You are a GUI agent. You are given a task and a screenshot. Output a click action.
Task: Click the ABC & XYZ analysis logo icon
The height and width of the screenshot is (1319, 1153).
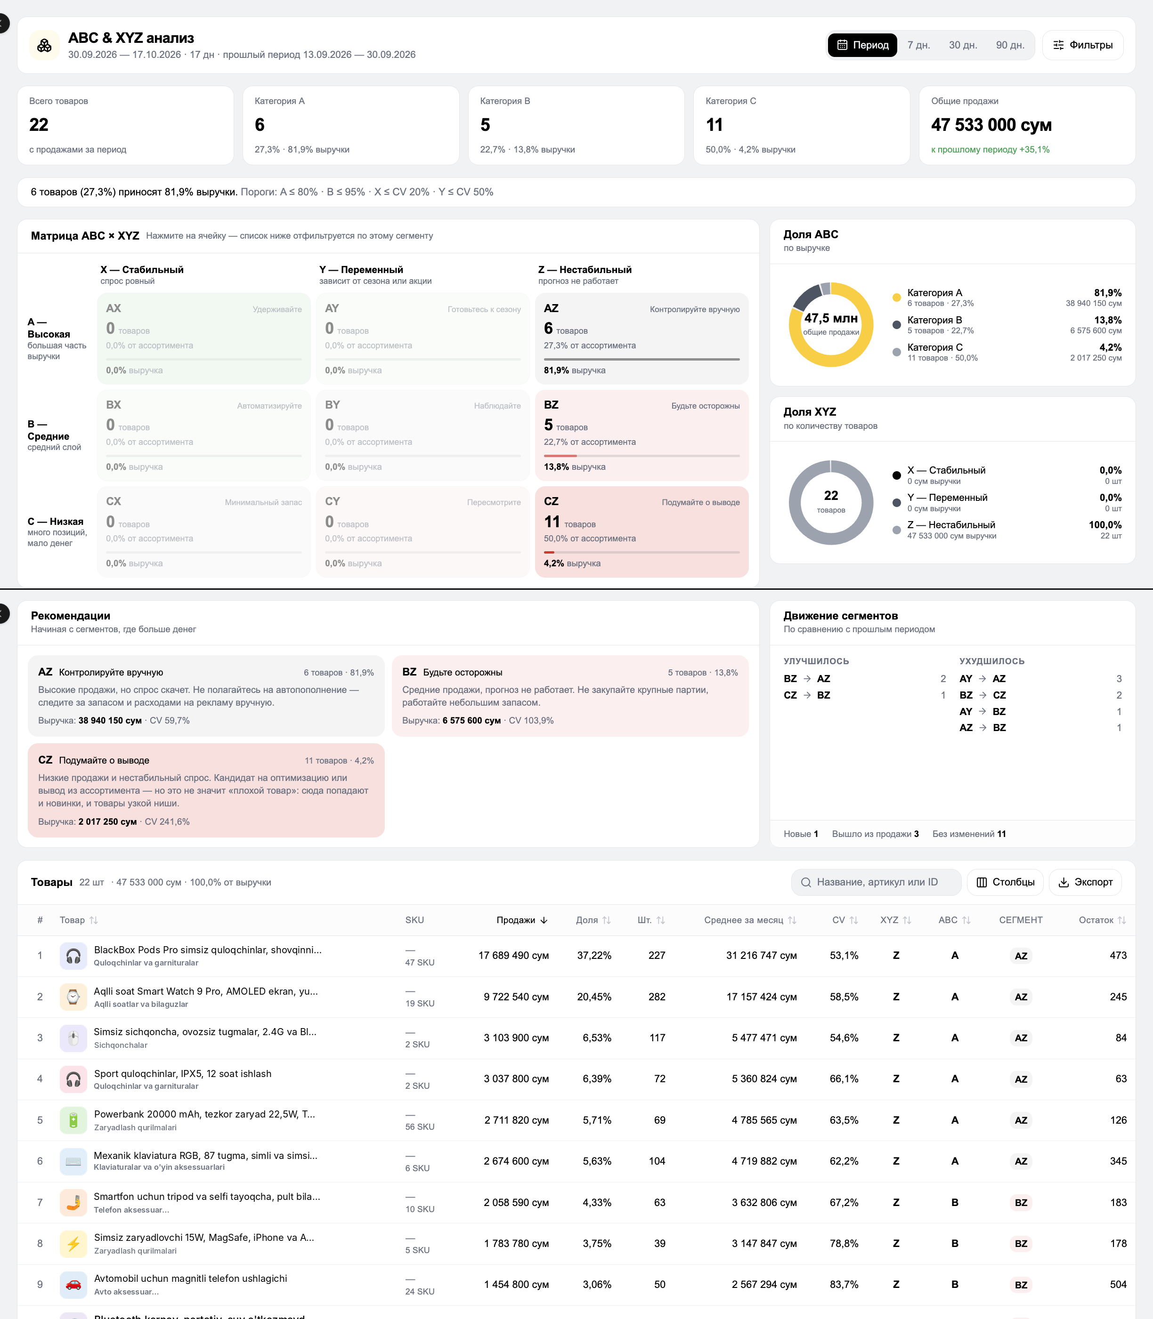click(44, 45)
